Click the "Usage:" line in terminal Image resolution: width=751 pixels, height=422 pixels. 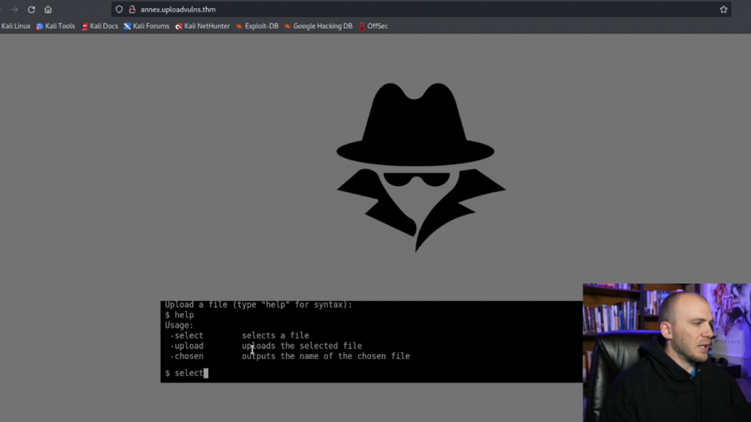point(179,325)
